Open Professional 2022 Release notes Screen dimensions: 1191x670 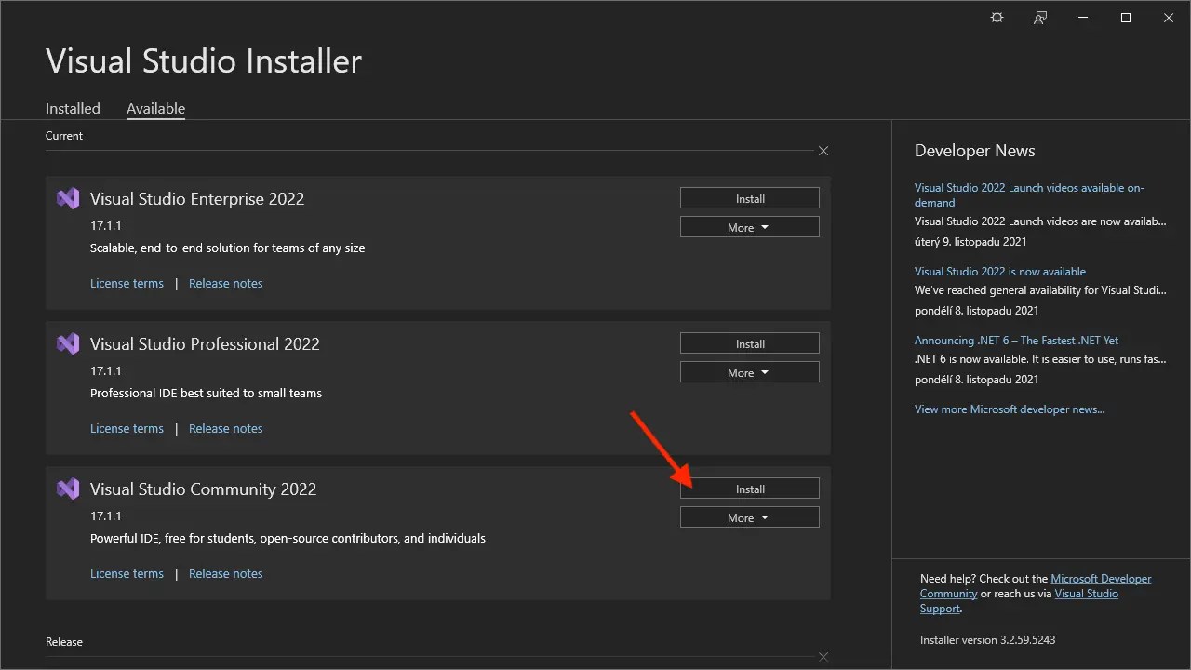225,428
